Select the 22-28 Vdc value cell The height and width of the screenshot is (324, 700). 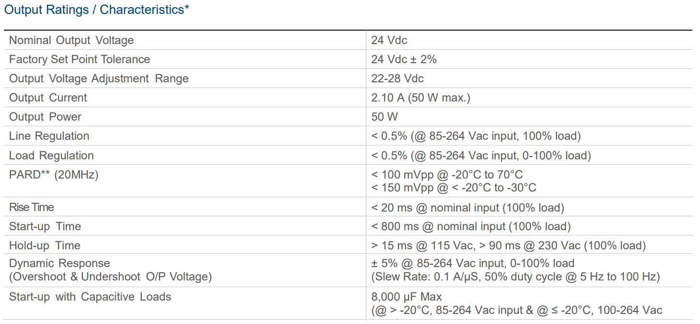(397, 78)
